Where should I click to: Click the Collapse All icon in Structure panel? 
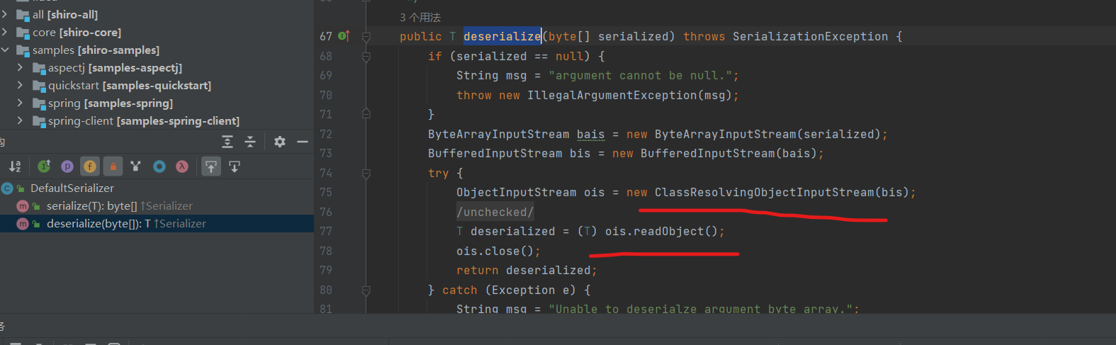coord(250,142)
